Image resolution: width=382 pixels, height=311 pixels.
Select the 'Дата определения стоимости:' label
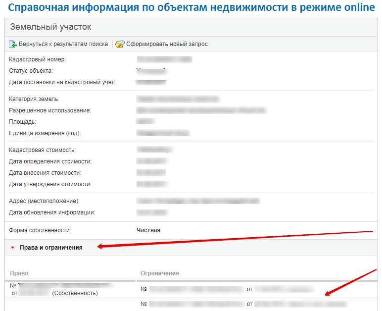point(50,161)
